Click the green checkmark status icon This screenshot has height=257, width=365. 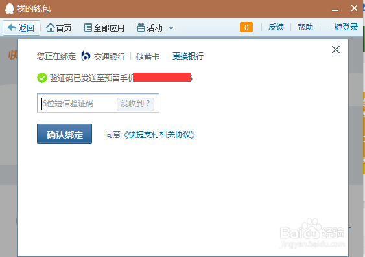tap(42, 78)
